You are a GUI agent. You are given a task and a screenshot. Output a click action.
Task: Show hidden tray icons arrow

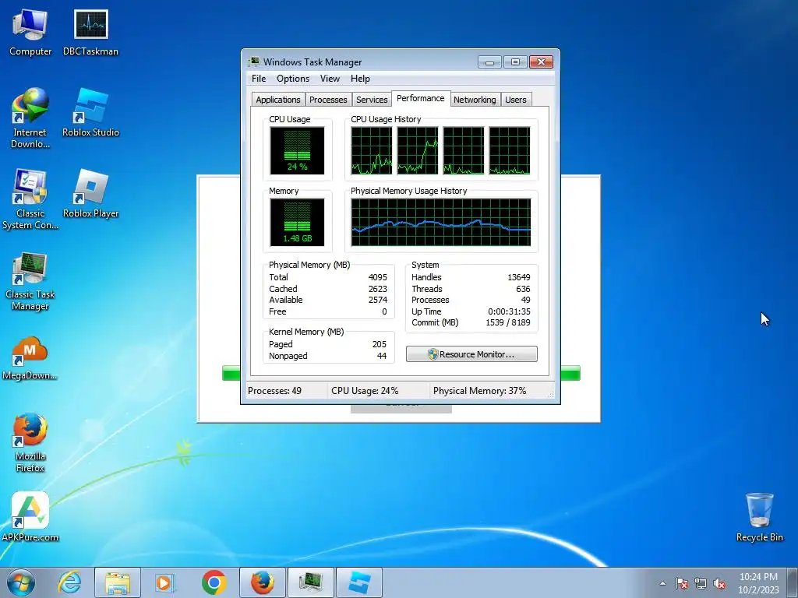click(662, 583)
